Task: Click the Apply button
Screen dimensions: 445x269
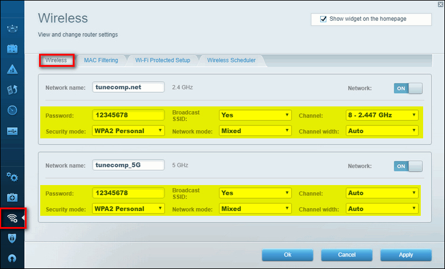Action: point(405,255)
